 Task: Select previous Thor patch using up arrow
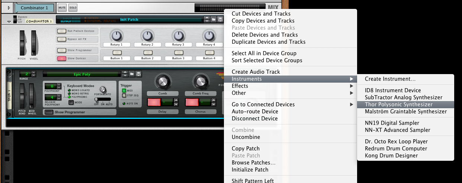pyautogui.click(x=125, y=73)
